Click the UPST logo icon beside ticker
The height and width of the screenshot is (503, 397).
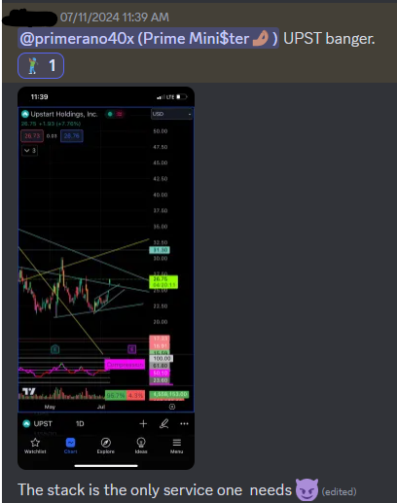[x=26, y=423]
